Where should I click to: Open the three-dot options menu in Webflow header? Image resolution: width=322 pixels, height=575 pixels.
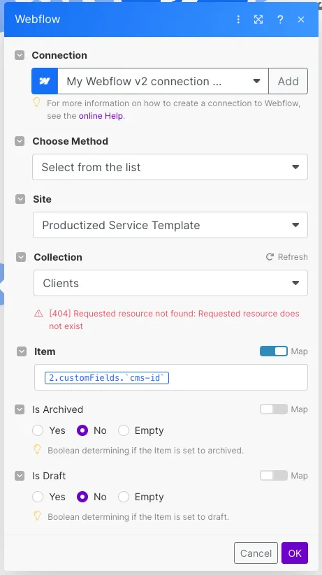pyautogui.click(x=238, y=20)
